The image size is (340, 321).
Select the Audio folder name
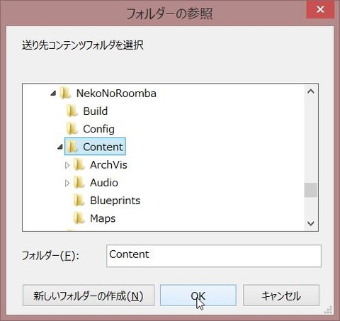[x=104, y=183]
